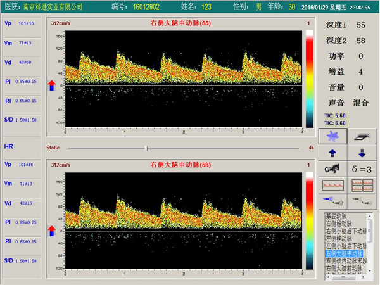
Task: Click the blue probe icon button
Action: pos(332,201)
